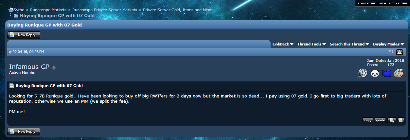
Task: Open the Display Modes dropdown
Action: tap(388, 44)
